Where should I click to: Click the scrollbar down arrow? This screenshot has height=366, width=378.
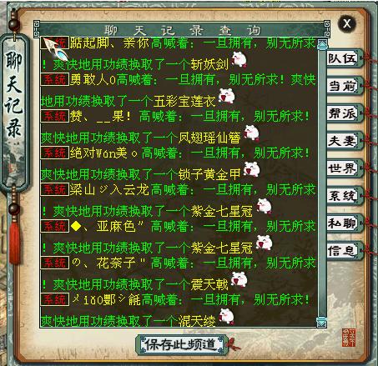[x=322, y=322]
